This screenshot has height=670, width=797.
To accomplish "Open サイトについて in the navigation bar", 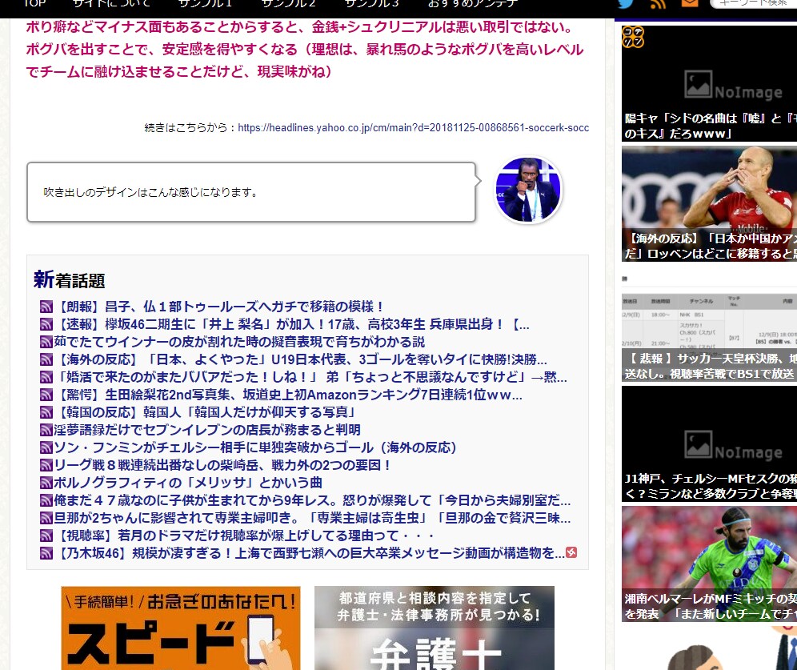I will [x=111, y=3].
